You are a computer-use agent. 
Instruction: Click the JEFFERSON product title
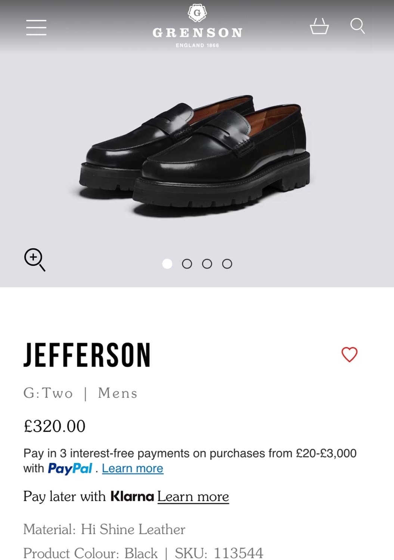pyautogui.click(x=87, y=355)
